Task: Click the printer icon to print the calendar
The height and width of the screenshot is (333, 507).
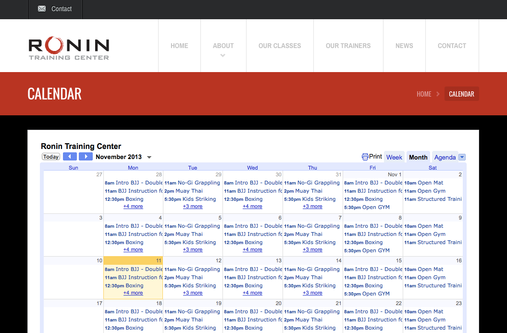Action: pos(365,157)
